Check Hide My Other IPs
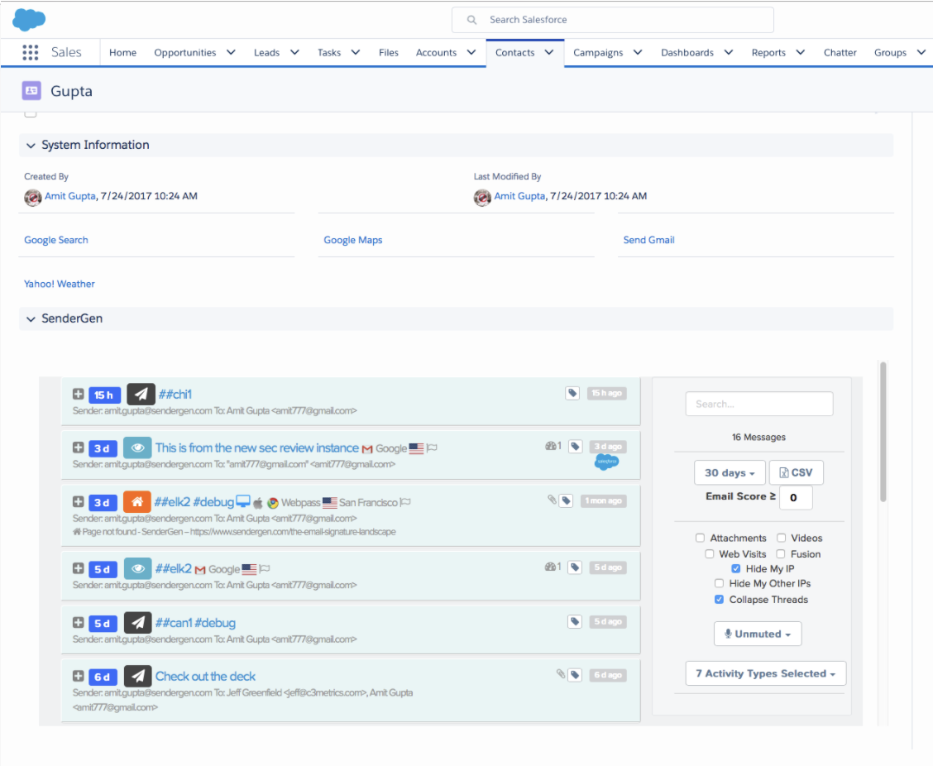 point(720,583)
